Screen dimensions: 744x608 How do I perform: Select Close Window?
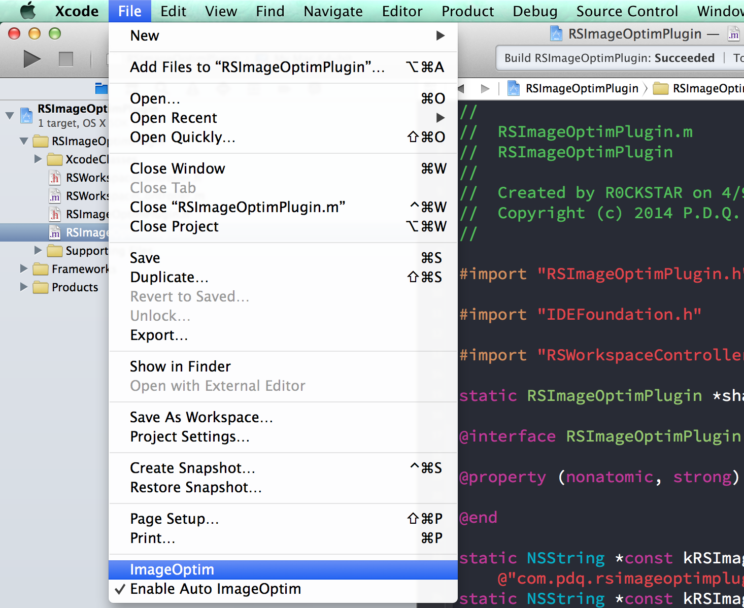coord(283,168)
